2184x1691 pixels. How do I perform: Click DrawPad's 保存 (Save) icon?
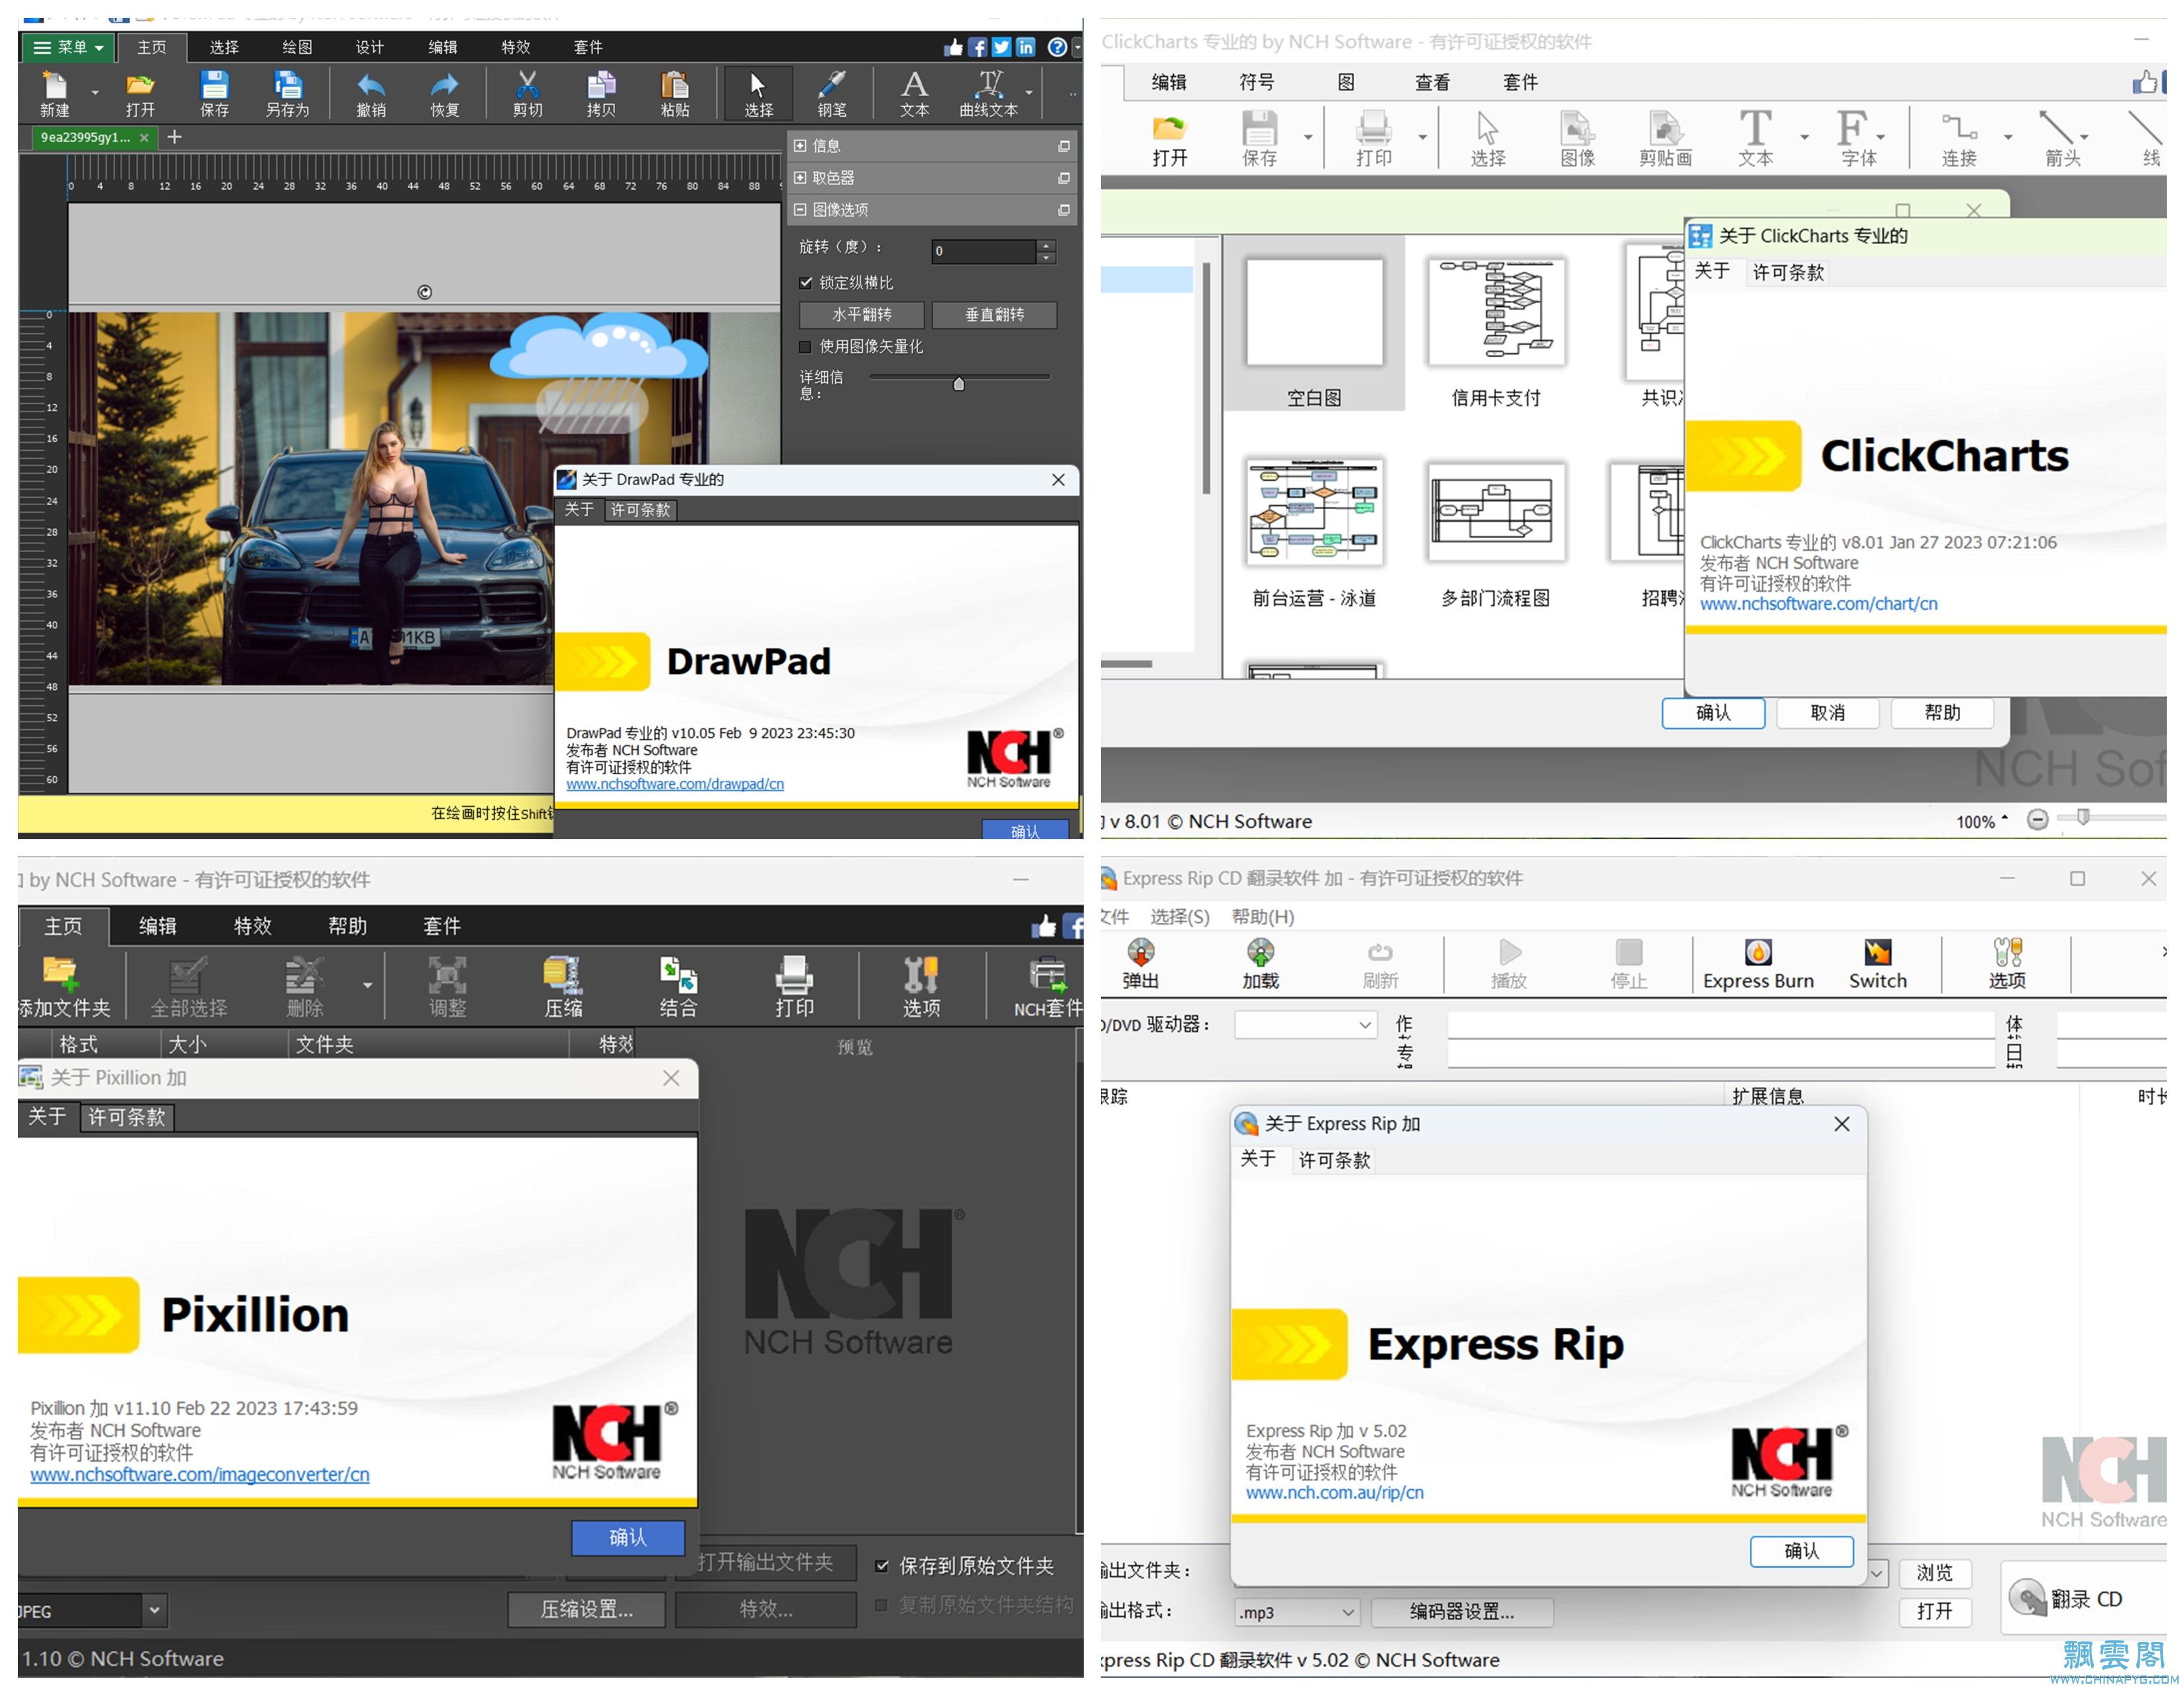point(214,94)
